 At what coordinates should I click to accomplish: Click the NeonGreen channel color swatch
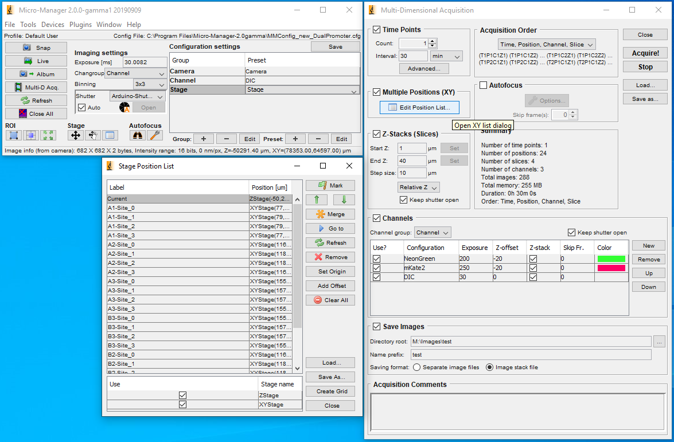point(611,259)
